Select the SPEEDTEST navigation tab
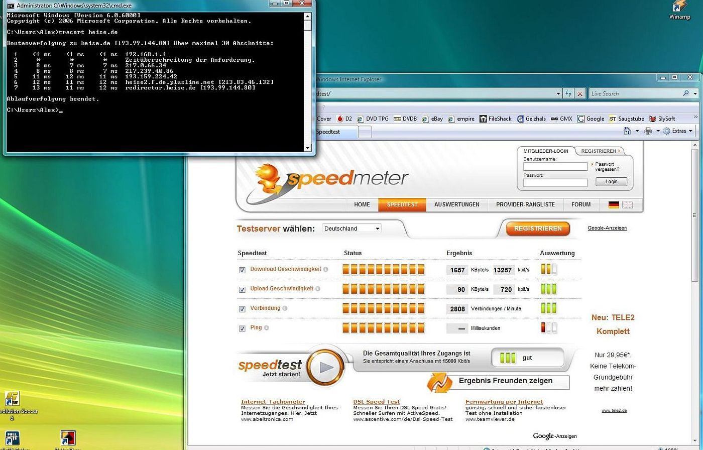The image size is (703, 450). tap(402, 205)
